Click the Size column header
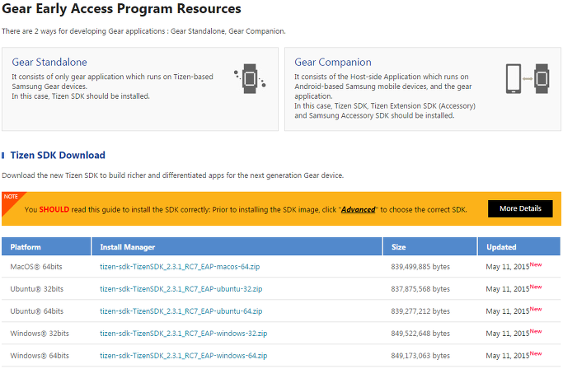Image resolution: width=563 pixels, height=369 pixels. 429,247
